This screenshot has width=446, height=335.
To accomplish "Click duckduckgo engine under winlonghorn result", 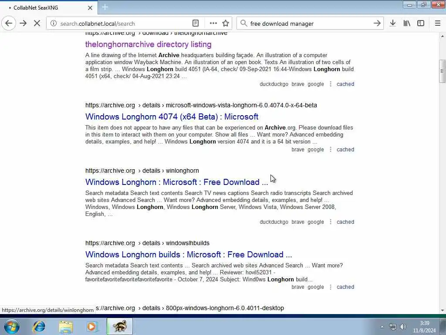I will [274, 222].
